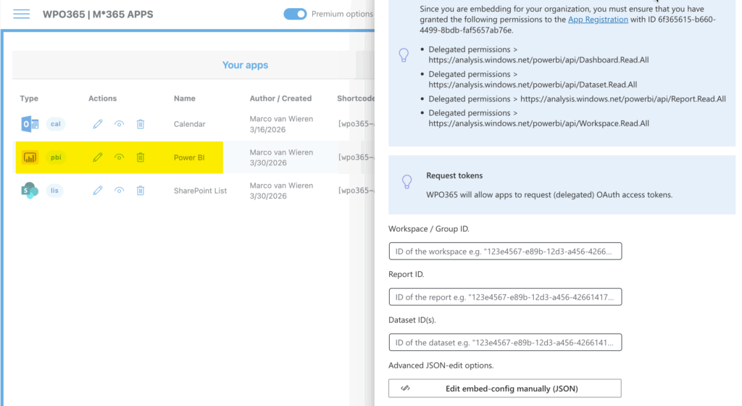
Task: Click the 'WPO365 | M*365 APPS' title
Action: (x=98, y=14)
